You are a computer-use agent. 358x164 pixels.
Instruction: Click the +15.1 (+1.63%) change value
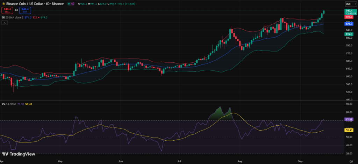pyautogui.click(x=126, y=4)
